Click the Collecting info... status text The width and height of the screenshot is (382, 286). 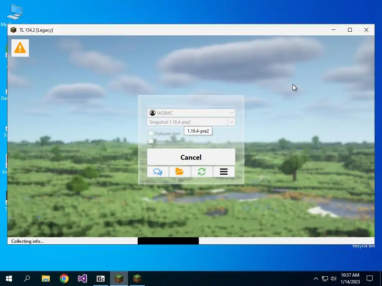pos(28,241)
